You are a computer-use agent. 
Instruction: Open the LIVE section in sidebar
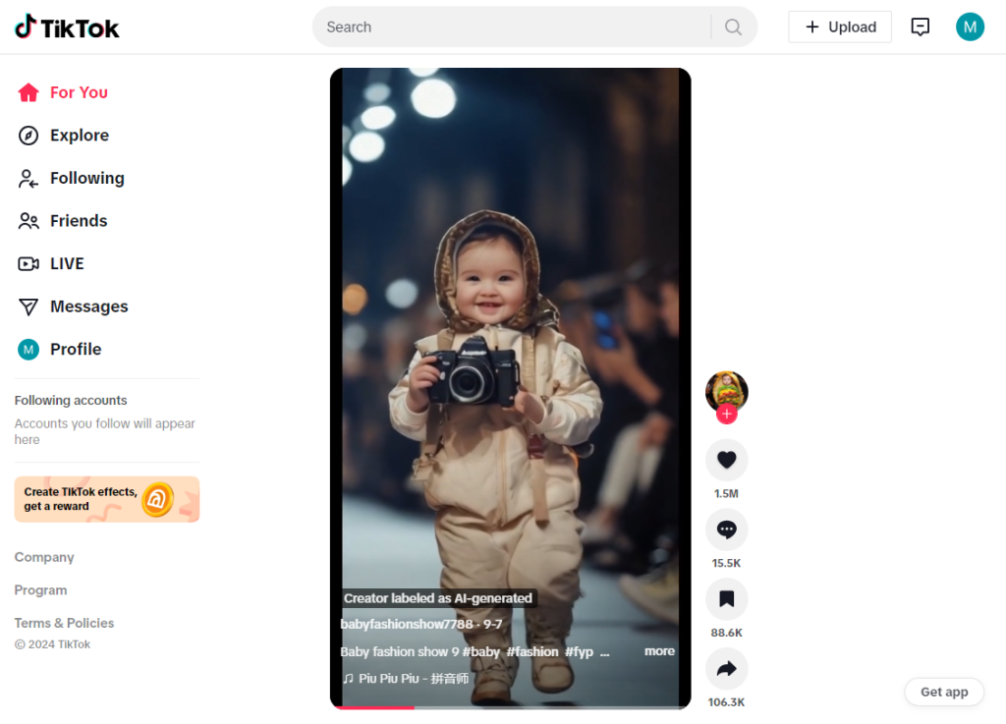[x=67, y=263]
